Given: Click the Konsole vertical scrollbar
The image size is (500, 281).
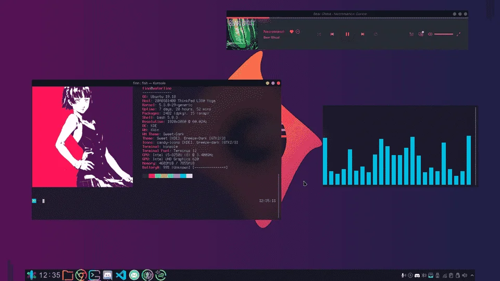Looking at the screenshot, I should tap(279, 196).
